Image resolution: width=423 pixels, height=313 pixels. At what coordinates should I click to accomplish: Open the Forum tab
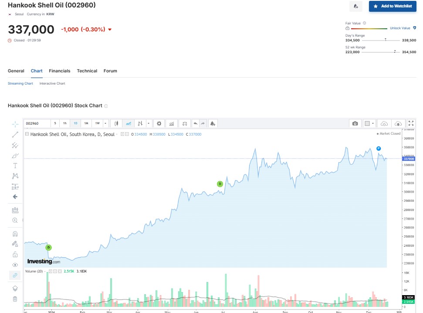[110, 71]
